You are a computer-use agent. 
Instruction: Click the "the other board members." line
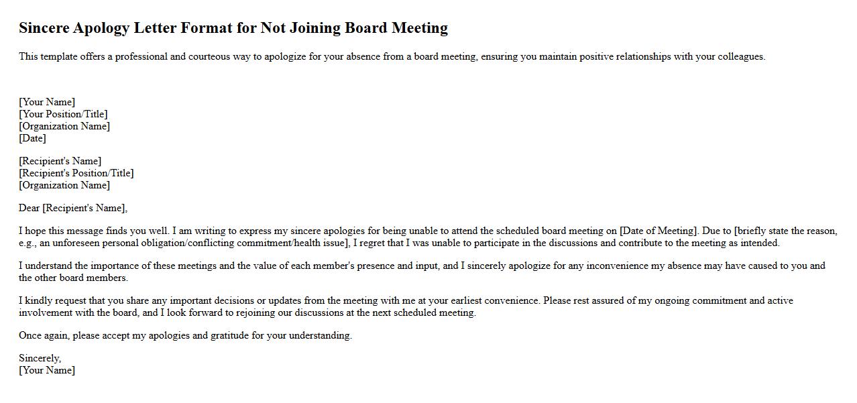pos(73,278)
